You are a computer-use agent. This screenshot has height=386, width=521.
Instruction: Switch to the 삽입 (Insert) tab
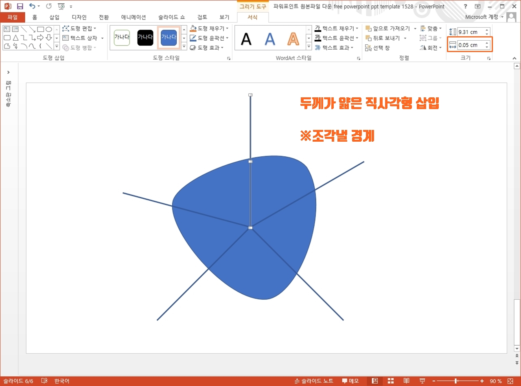[54, 17]
